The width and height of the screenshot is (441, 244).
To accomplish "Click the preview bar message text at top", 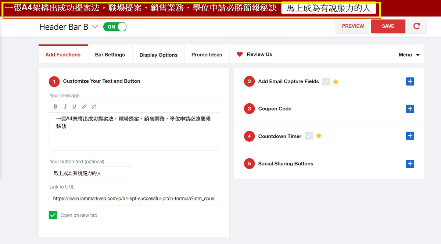I will click(x=140, y=8).
